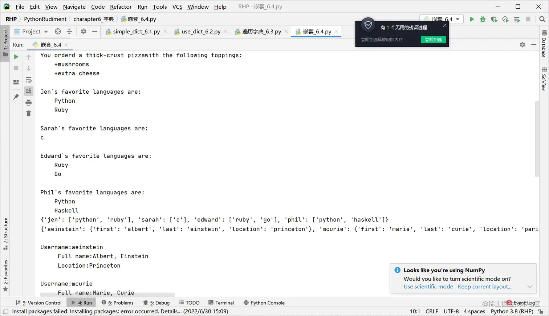Click the Use scientific mode link
This screenshot has width=549, height=316.
[428, 287]
